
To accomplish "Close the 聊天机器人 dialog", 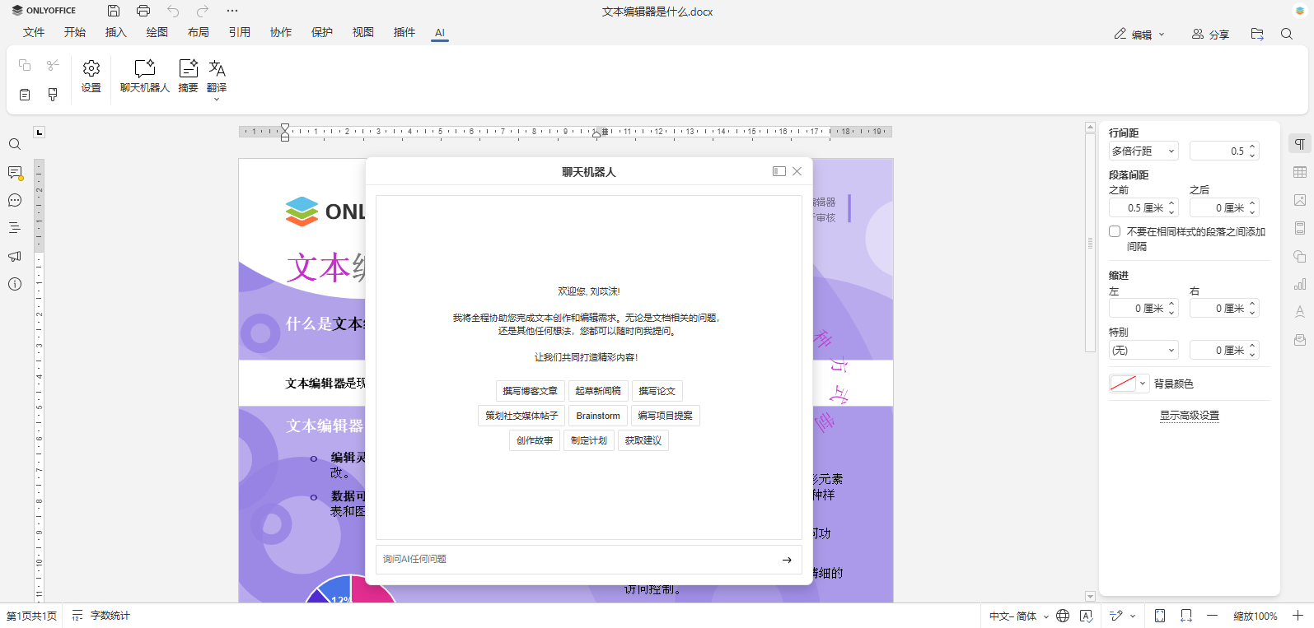I will pos(797,171).
